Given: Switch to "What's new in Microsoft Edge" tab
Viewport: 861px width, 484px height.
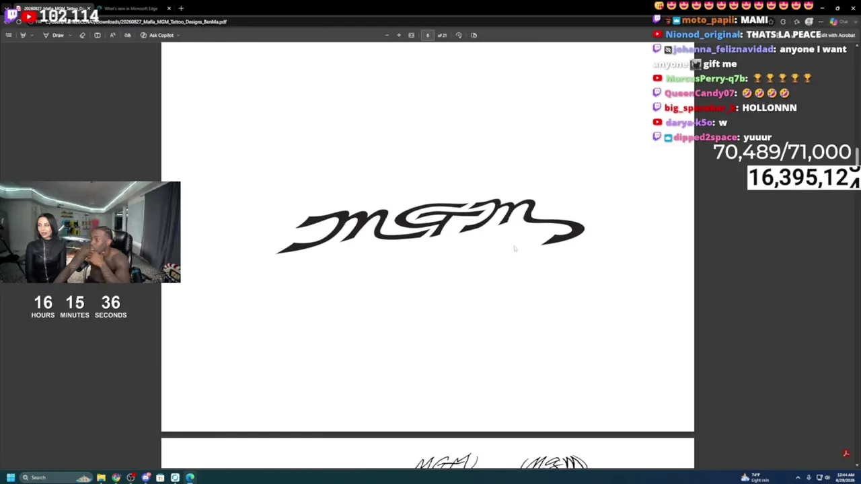Looking at the screenshot, I should coord(131,8).
